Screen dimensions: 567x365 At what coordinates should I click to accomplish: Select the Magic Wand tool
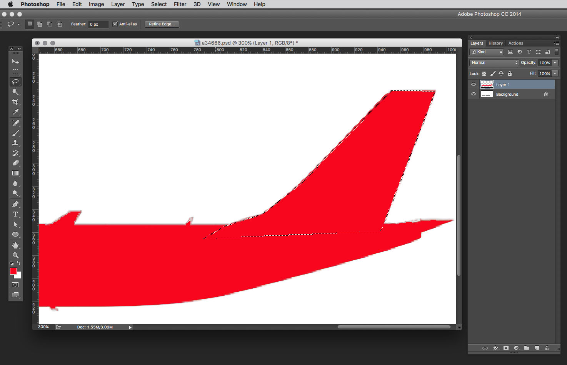coord(15,92)
